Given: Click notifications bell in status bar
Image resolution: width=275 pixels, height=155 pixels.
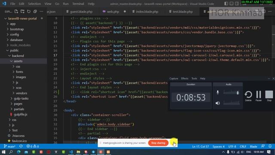Looking at the screenshot, I should point(270,146).
